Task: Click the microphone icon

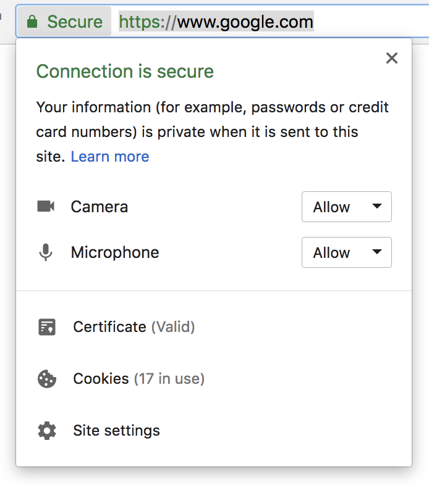Action: pyautogui.click(x=46, y=252)
